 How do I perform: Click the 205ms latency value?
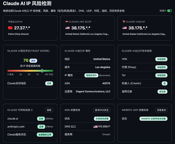point(49,119)
